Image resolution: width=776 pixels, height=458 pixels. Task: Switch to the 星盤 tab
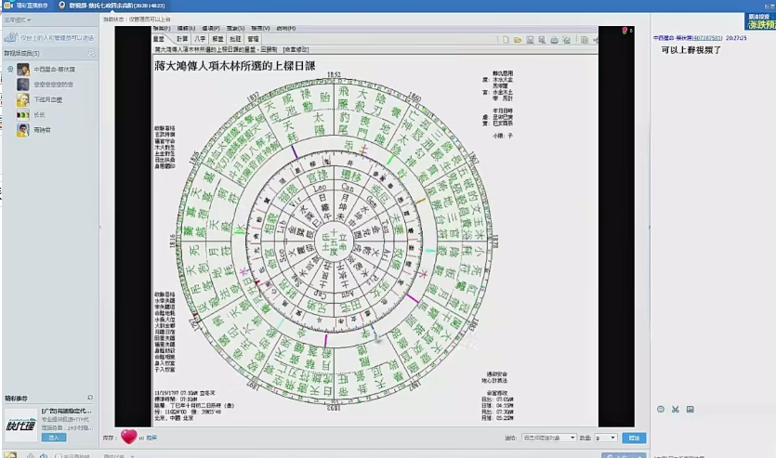[159, 39]
